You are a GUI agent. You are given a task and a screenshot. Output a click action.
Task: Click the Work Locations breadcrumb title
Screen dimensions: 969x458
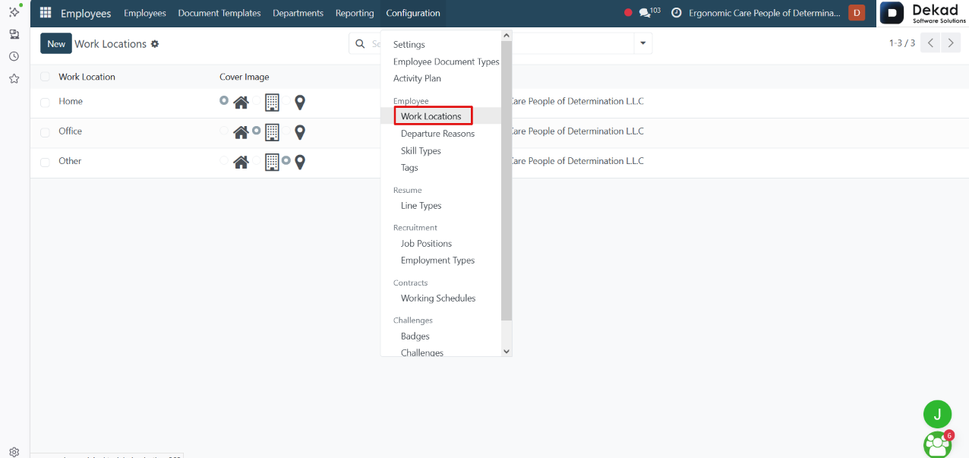pos(110,44)
